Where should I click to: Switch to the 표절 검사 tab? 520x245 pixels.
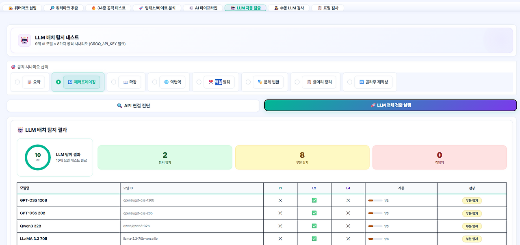[x=327, y=8]
